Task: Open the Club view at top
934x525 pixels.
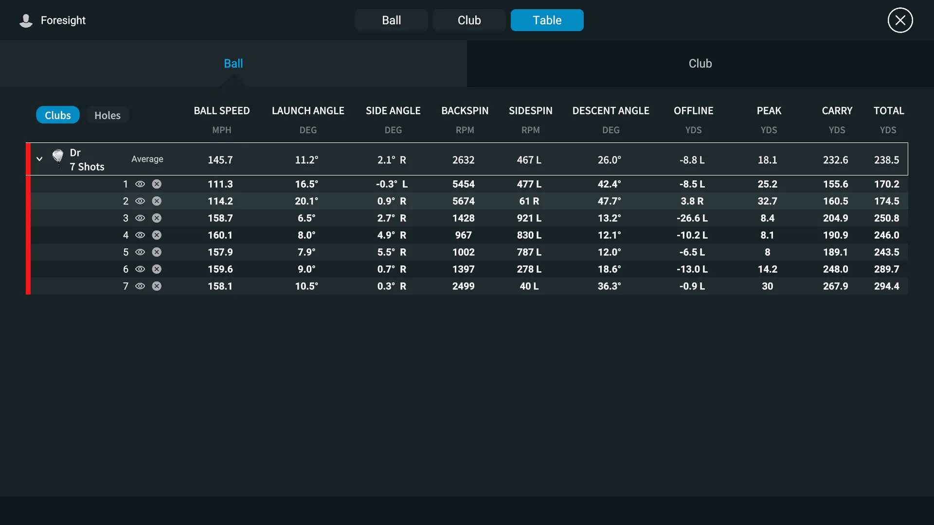Action: pyautogui.click(x=469, y=20)
